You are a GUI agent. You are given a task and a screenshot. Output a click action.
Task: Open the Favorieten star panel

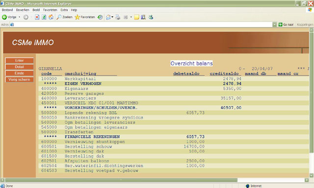[85, 17]
